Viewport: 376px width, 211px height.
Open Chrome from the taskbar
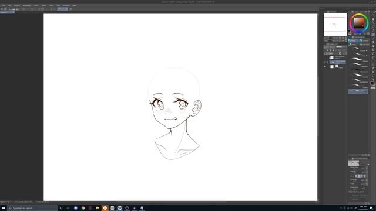[x=83, y=208]
